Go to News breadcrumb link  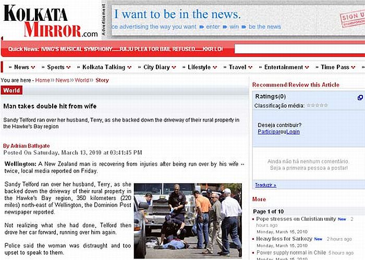[62, 80]
